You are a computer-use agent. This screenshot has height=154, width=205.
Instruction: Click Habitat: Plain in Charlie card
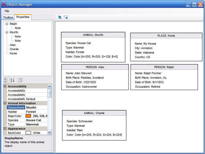click(x=74, y=130)
